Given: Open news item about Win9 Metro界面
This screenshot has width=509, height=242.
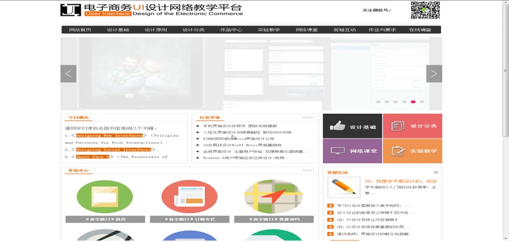Looking at the screenshot, I should [242, 145].
